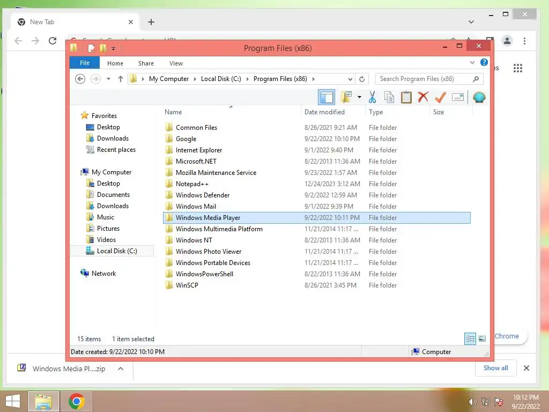Expand arrow after Program Files (x86) breadcrumb
Image resolution: width=549 pixels, height=412 pixels.
tap(313, 79)
